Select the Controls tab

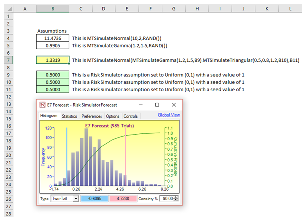point(131,116)
